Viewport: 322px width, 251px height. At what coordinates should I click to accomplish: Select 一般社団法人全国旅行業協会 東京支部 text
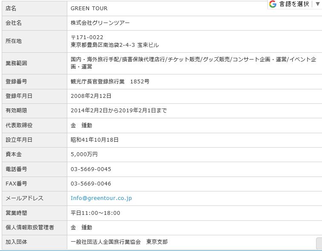click(119, 242)
